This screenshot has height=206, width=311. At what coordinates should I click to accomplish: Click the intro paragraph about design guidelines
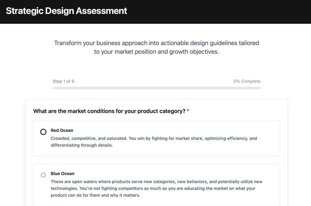pos(156,48)
